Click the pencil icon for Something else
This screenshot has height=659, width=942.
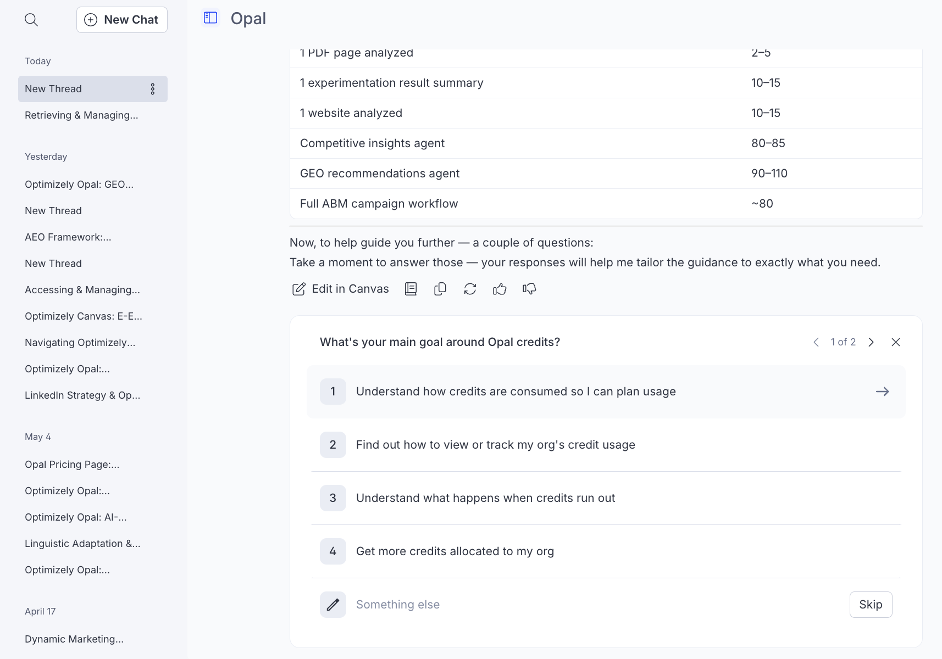(333, 605)
